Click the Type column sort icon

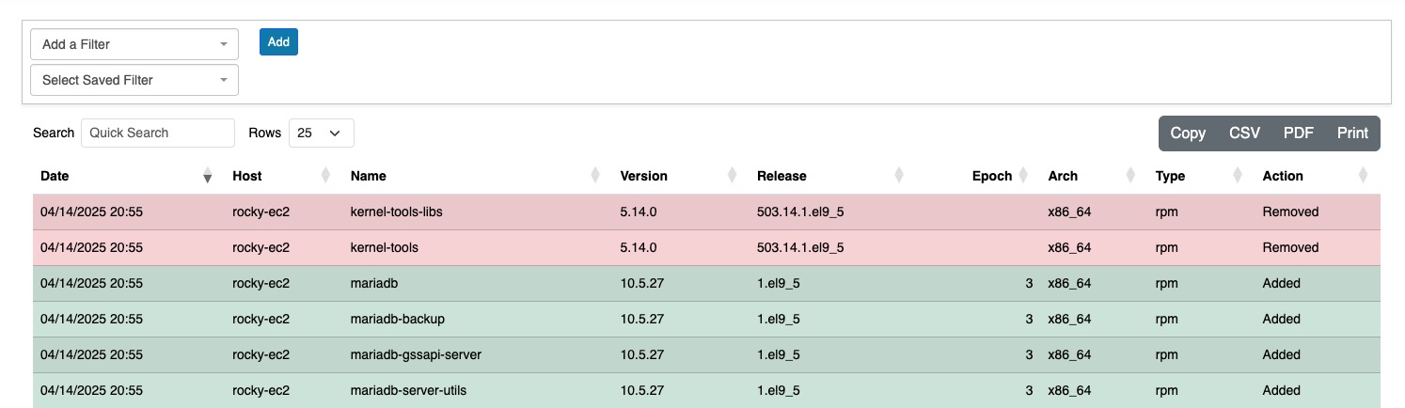[1238, 176]
